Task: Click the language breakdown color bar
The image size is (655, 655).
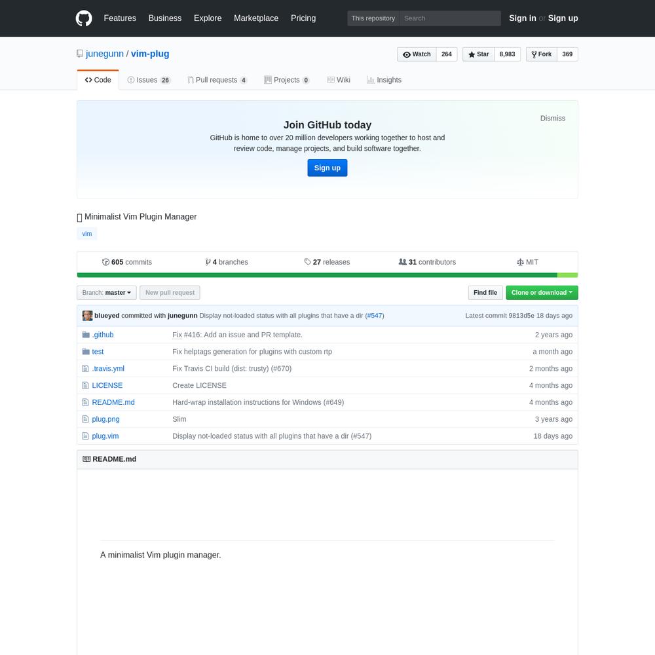Action: pos(327,275)
